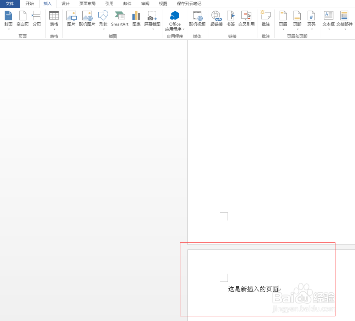Take a screenshot (屏幕截图)

pos(152,19)
